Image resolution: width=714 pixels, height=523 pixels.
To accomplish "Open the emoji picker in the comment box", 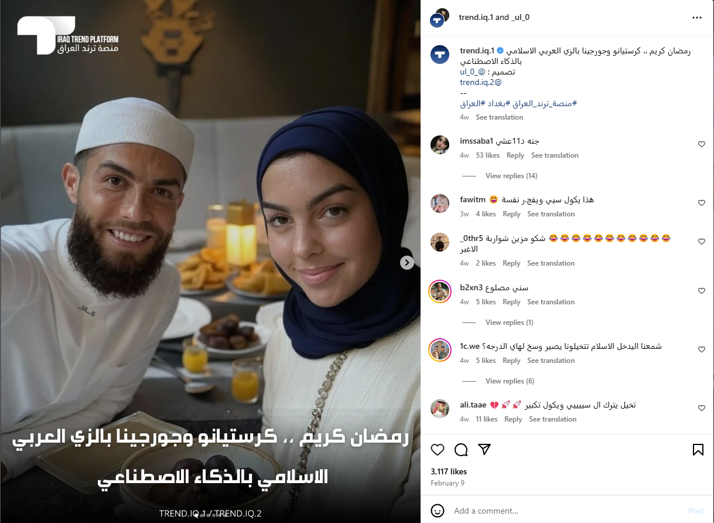I will click(x=438, y=511).
